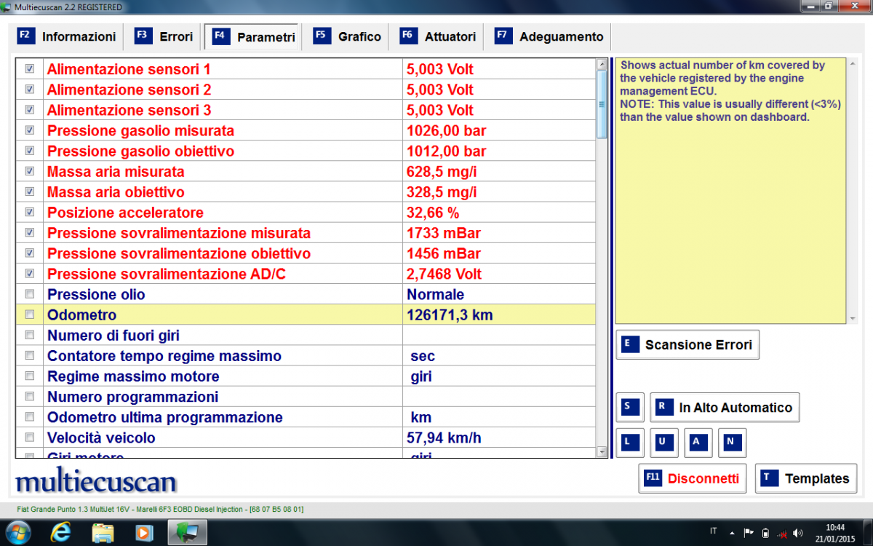Open the F2 Informazioni tab
Viewport: 873px width, 546px height.
[66, 36]
